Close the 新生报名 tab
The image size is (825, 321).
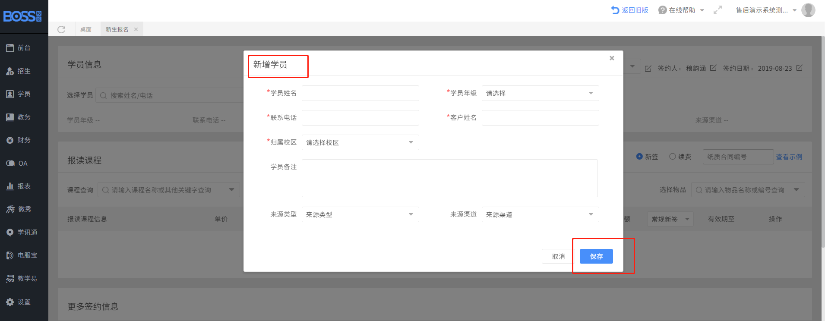click(x=136, y=29)
